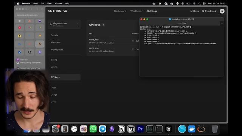Click the API keys count badge
This screenshot has width=242, height=136.
[x=103, y=25]
